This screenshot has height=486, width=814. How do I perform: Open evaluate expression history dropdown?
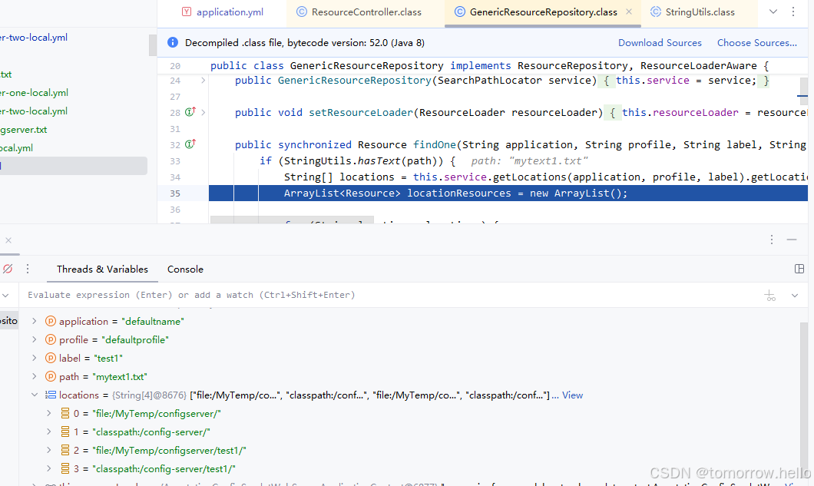tap(794, 296)
